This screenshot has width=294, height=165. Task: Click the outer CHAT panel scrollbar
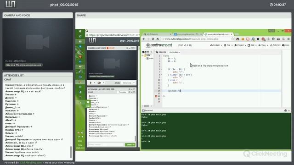pyautogui.click(x=71, y=152)
